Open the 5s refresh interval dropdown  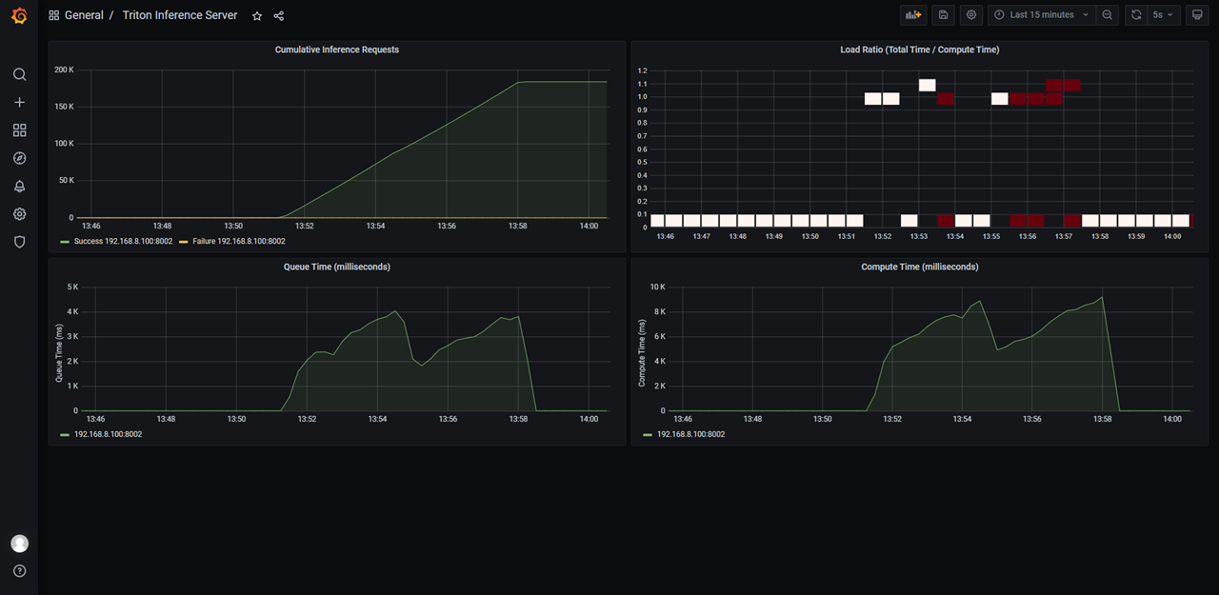pos(1164,15)
